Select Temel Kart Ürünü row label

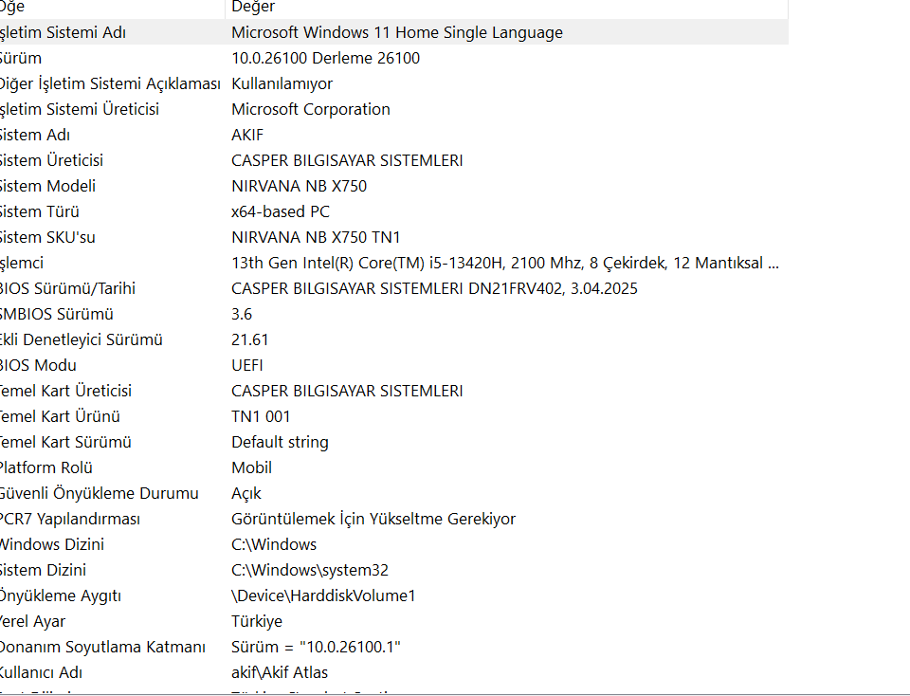60,416
